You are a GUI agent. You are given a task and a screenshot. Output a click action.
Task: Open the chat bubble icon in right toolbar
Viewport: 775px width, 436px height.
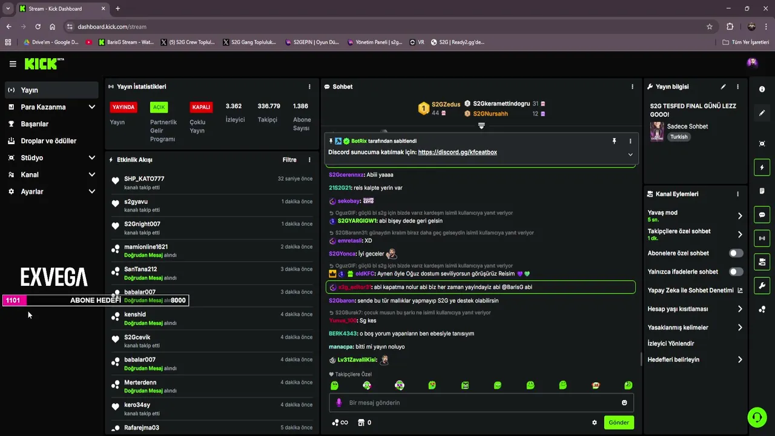click(x=762, y=215)
